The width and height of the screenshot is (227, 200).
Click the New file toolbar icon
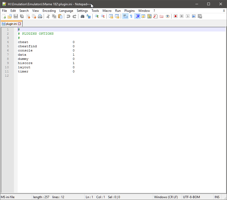4,16
